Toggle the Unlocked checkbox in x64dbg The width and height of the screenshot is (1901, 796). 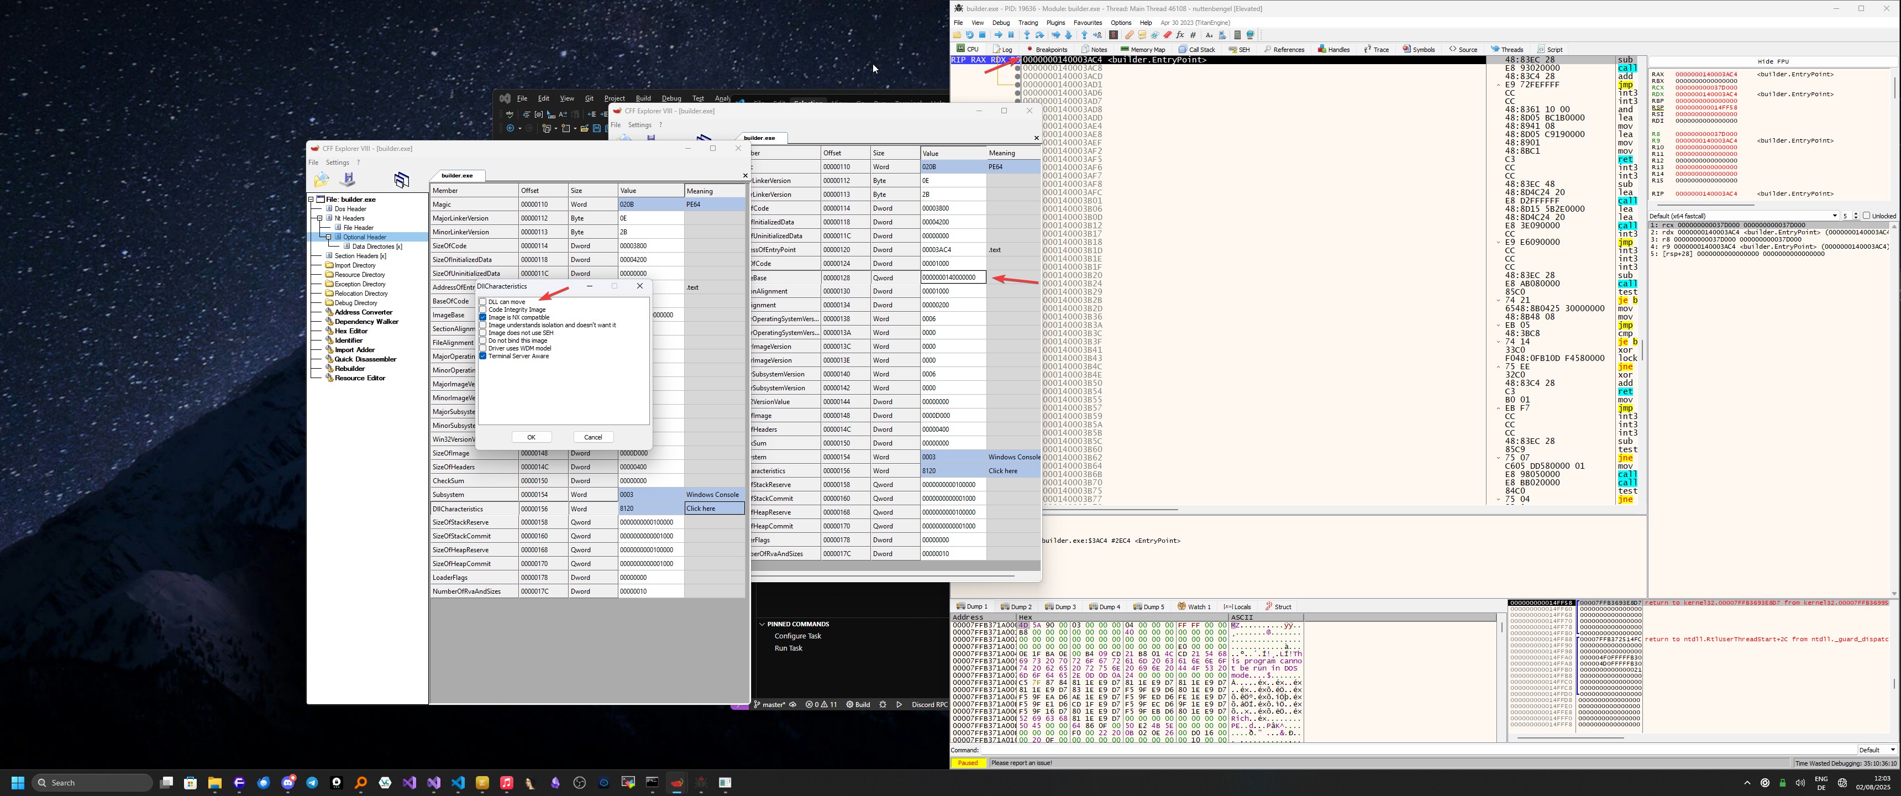(1866, 216)
